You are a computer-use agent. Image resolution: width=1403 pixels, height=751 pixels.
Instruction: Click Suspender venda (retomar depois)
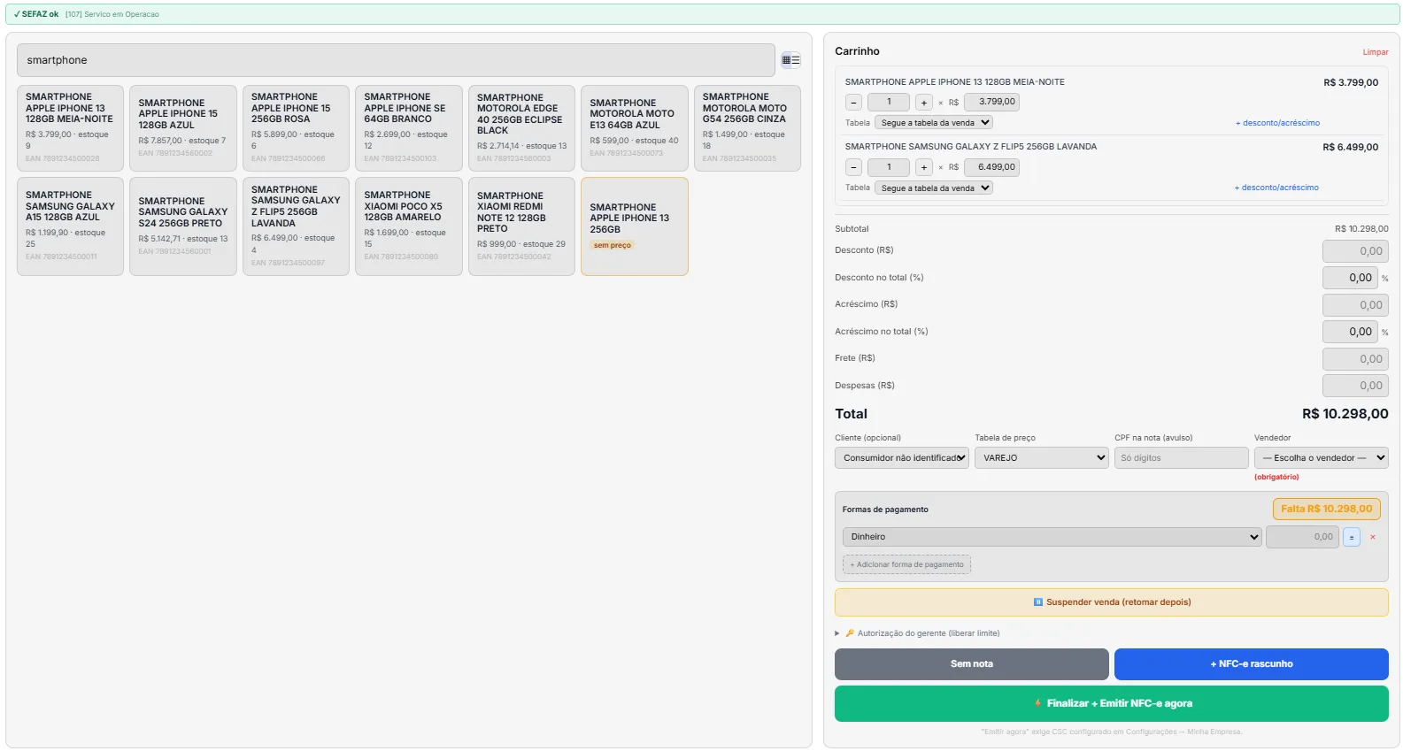(1111, 602)
